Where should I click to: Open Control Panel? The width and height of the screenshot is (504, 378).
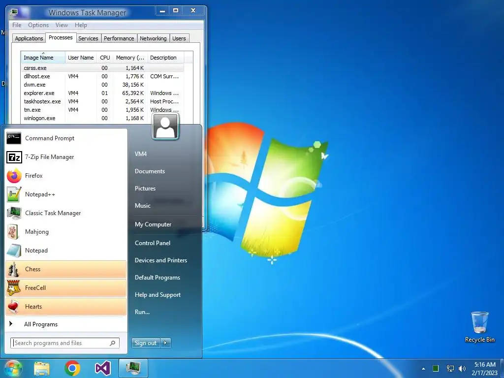153,243
